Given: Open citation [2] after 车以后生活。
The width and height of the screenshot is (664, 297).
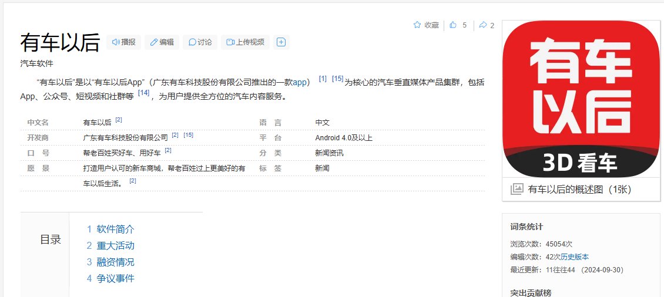Looking at the screenshot, I should [133, 181].
